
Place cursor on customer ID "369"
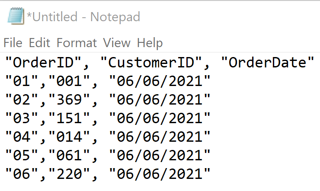69,100
